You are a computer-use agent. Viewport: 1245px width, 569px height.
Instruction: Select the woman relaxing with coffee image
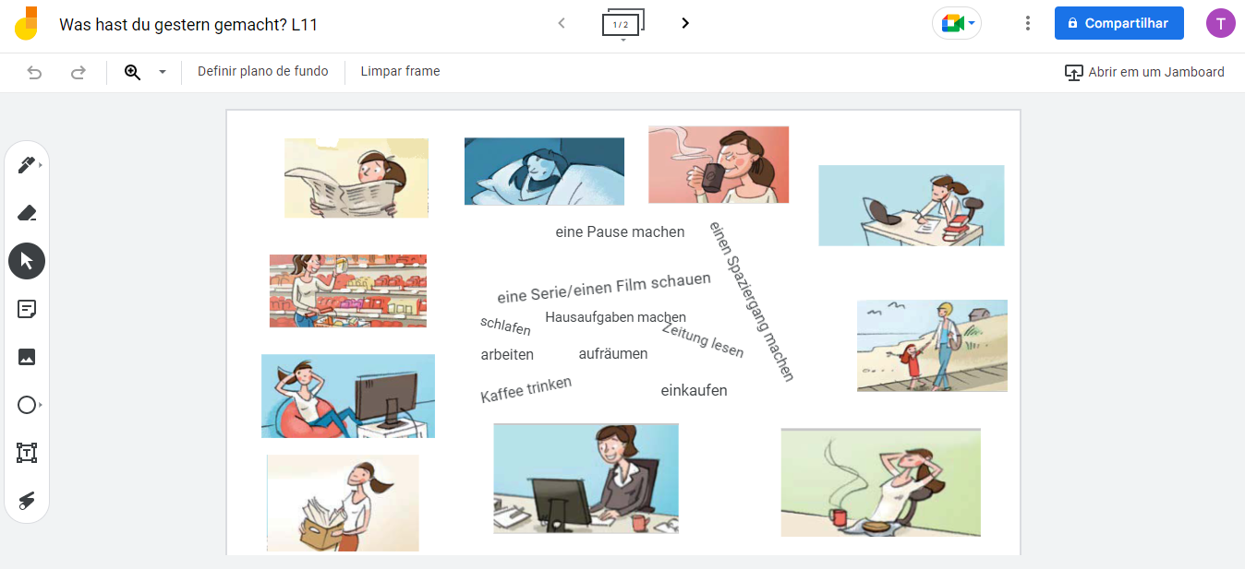(881, 482)
